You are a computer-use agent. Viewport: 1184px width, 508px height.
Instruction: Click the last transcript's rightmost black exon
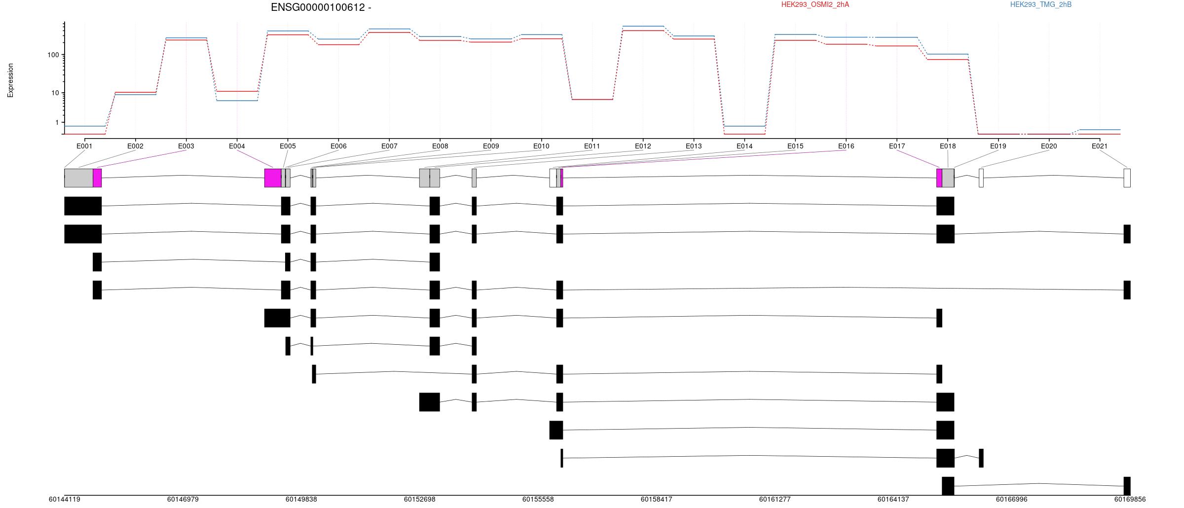click(1127, 486)
